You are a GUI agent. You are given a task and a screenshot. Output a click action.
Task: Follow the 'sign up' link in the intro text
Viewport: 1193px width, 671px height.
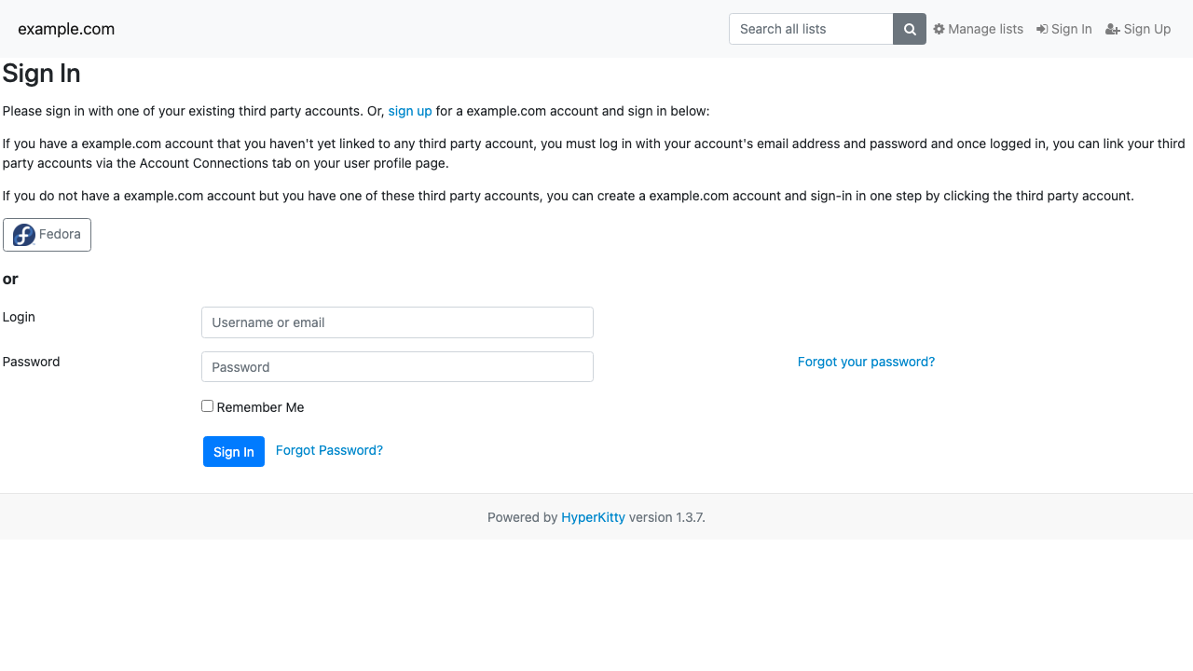pos(410,111)
